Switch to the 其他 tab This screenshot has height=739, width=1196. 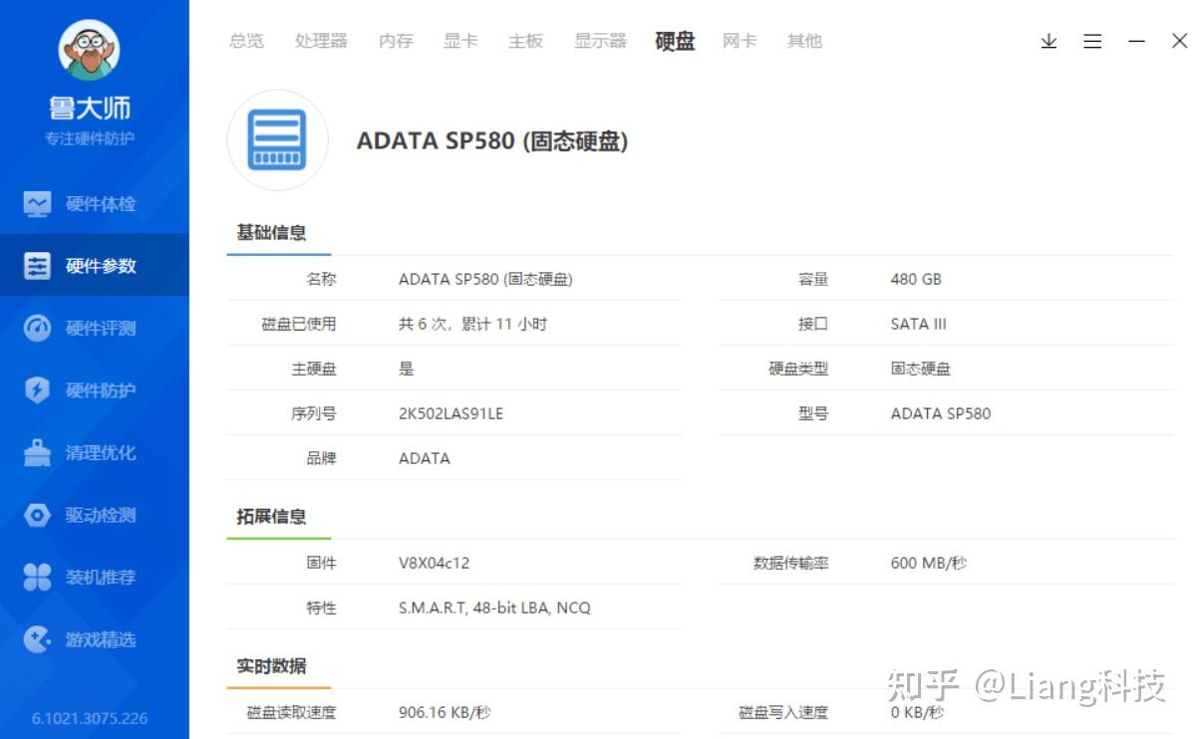pos(804,41)
